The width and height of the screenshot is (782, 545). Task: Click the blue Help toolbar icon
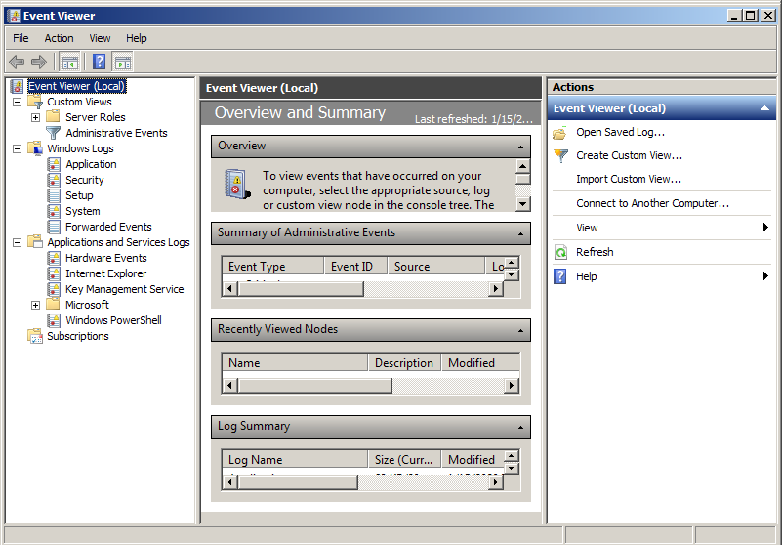point(99,62)
